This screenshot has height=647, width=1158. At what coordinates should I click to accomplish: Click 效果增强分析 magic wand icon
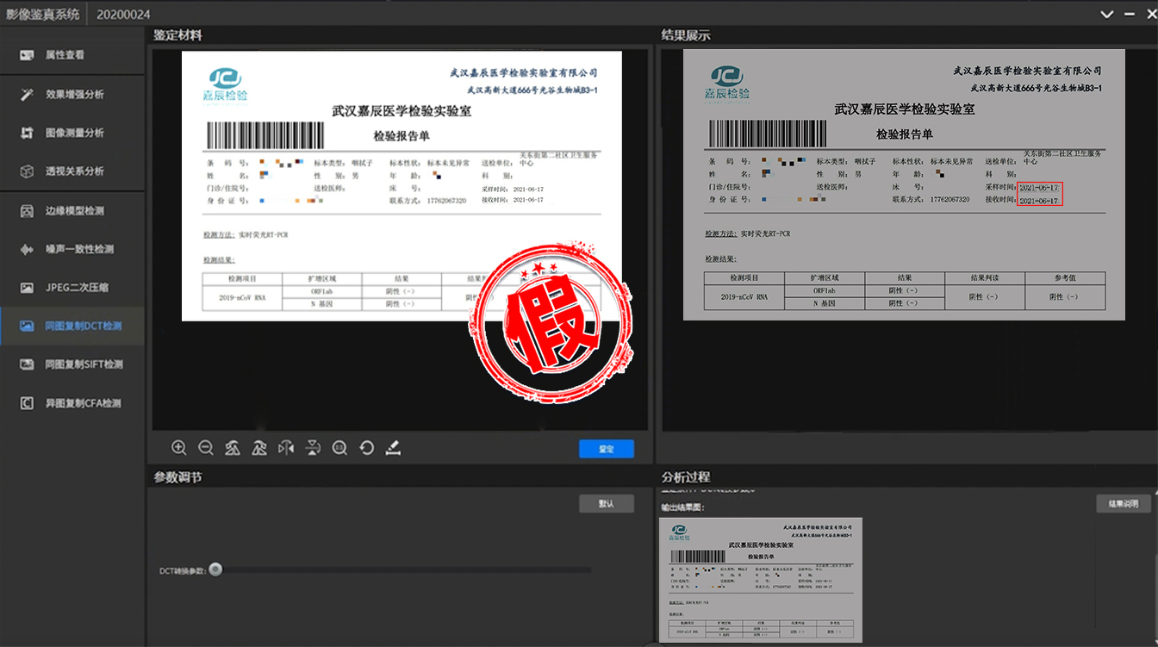27,94
